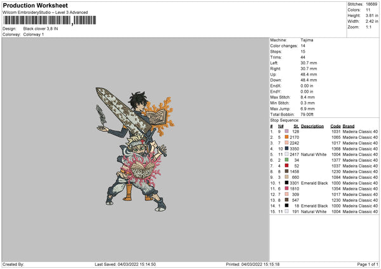Screen dimensions: 381x269
Task: Click 'Natural White' description in stop row 15
Action: tap(314, 212)
